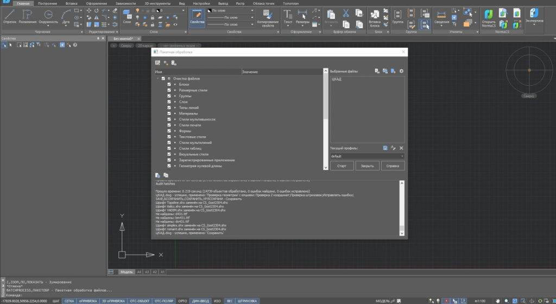Expand the Окружность tool dropdown arrow
This screenshot has width=556, height=304.
point(49,26)
